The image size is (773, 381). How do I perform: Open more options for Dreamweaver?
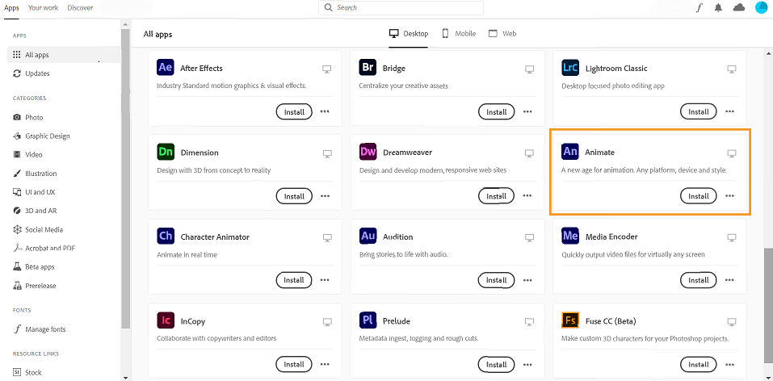point(527,195)
